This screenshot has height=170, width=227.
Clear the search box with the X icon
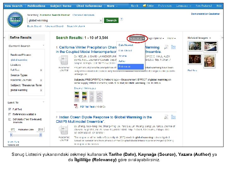pyautogui.click(x=101, y=20)
